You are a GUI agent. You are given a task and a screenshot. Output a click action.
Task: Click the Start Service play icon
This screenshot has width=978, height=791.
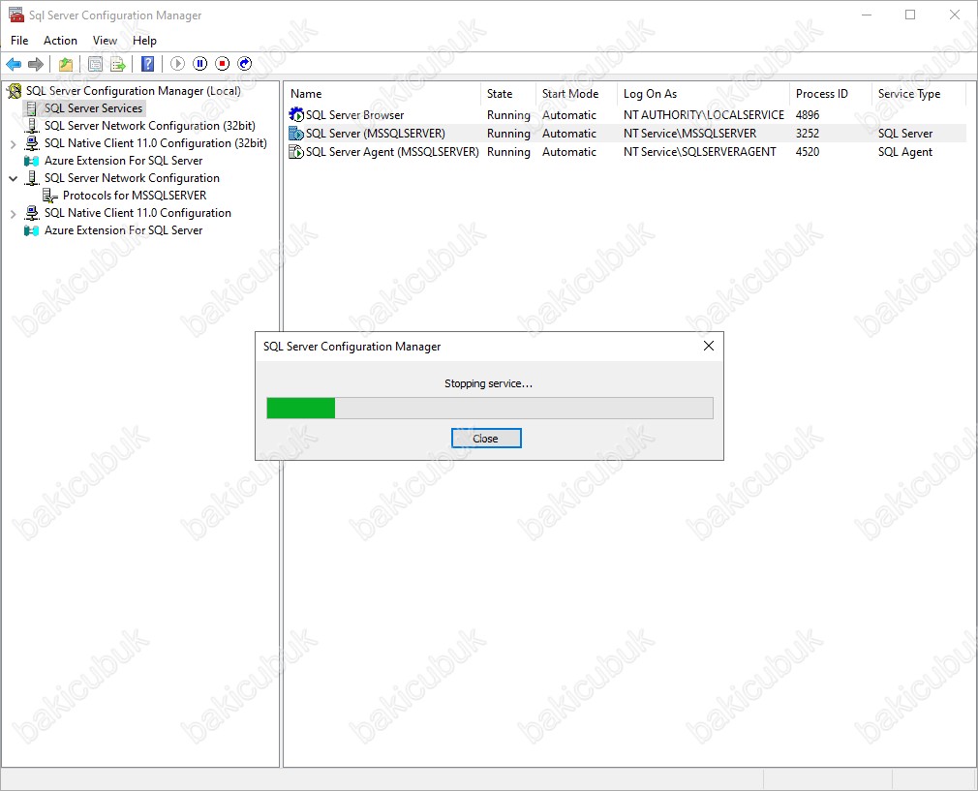tap(178, 64)
